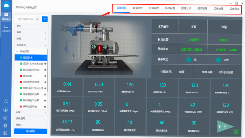This screenshot has height=138, width=245.
Task: Click the globe language icon
Action: (6, 118)
